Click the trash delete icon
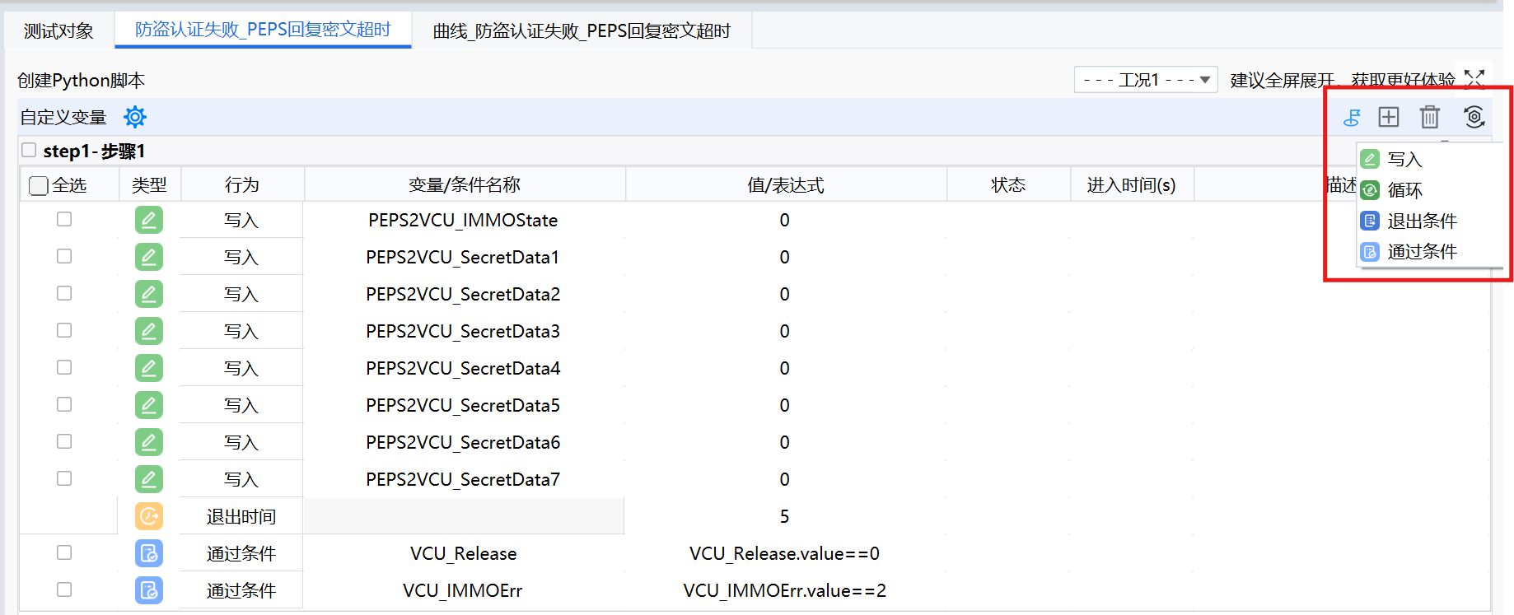 tap(1430, 117)
